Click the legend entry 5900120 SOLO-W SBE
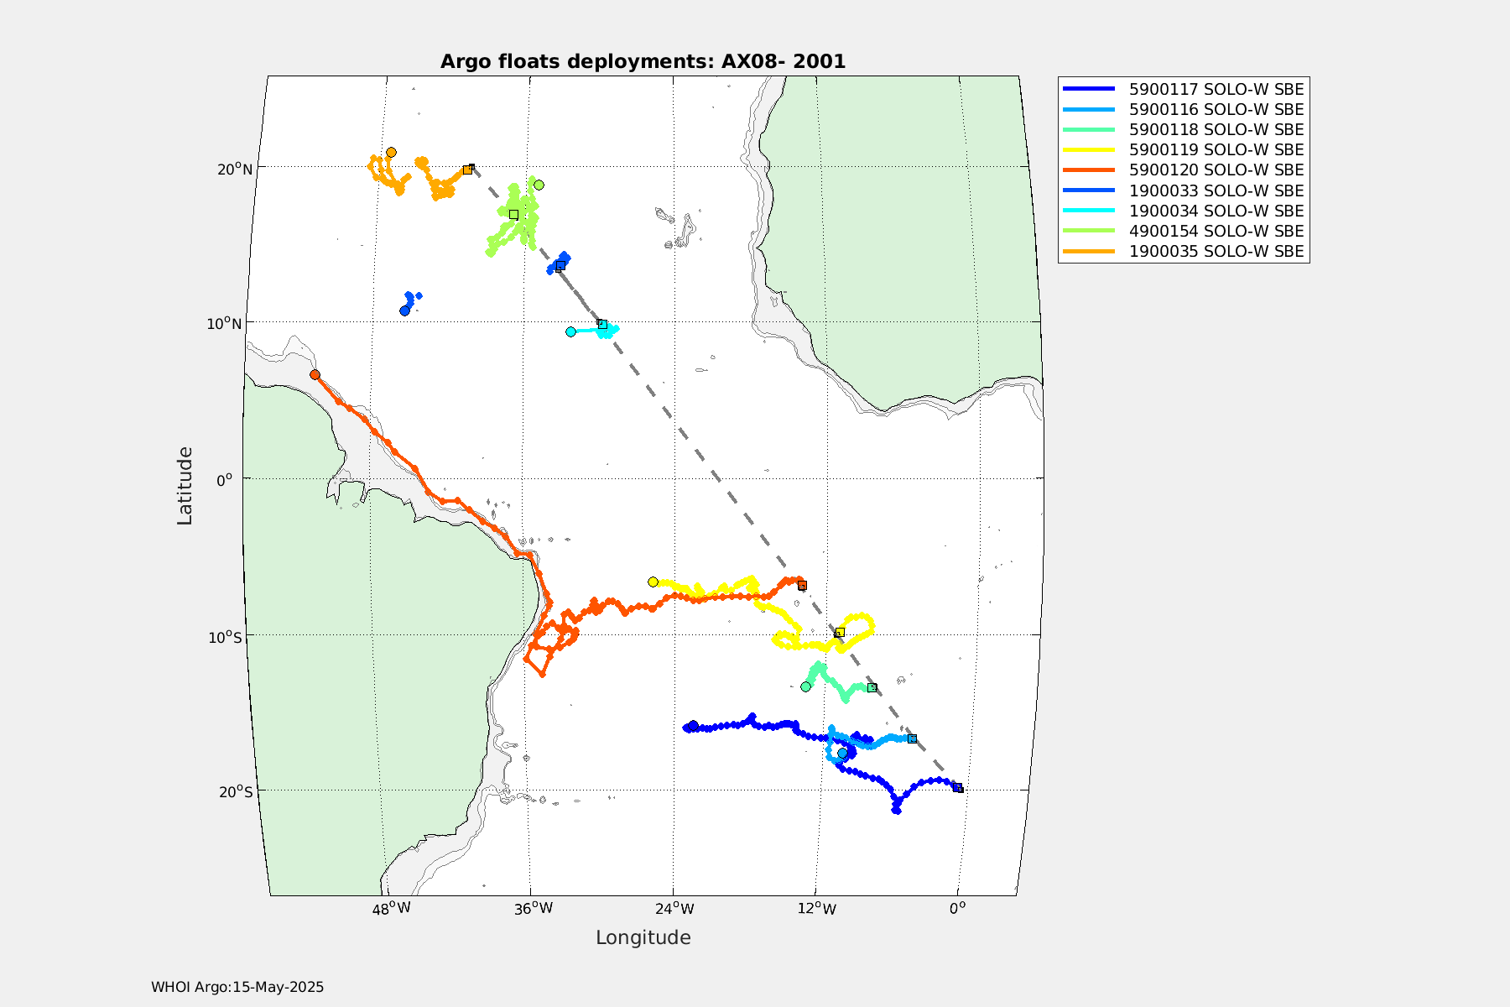The height and width of the screenshot is (1007, 1510). (x=1183, y=170)
